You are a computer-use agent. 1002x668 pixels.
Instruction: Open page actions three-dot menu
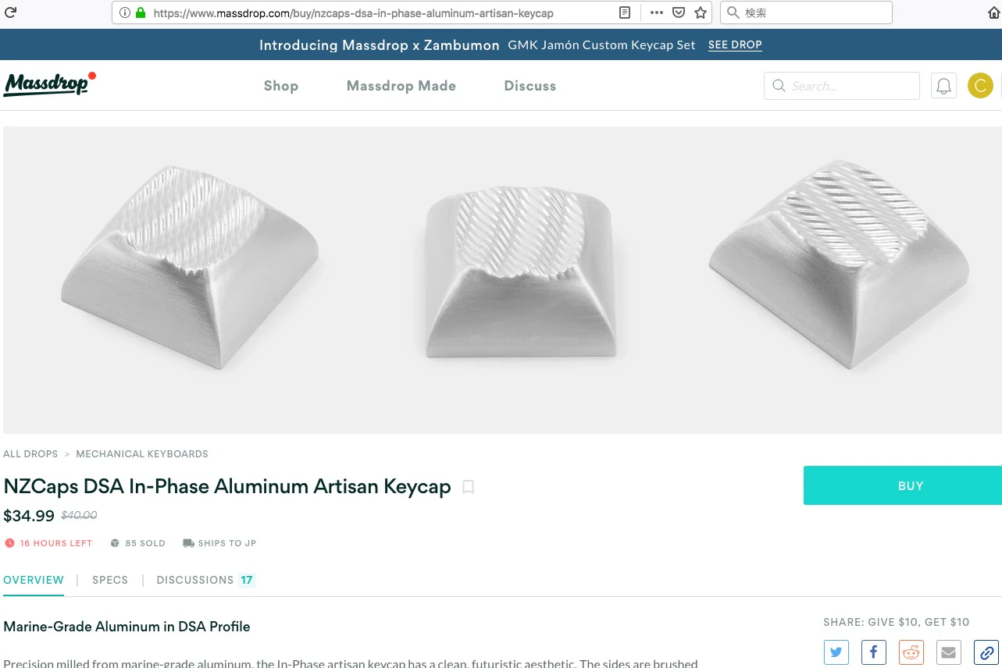656,13
